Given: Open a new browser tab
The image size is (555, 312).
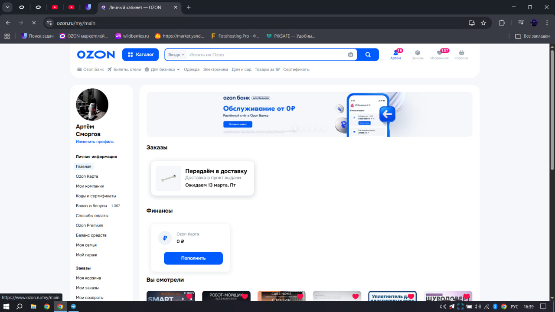Looking at the screenshot, I should pos(189,7).
